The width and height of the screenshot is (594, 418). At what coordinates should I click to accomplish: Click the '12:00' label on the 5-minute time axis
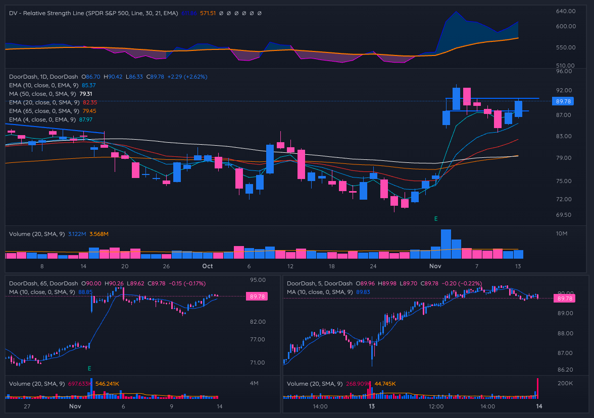click(436, 406)
